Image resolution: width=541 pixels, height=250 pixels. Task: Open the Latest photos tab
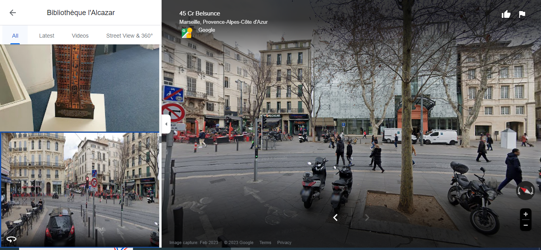pos(47,36)
